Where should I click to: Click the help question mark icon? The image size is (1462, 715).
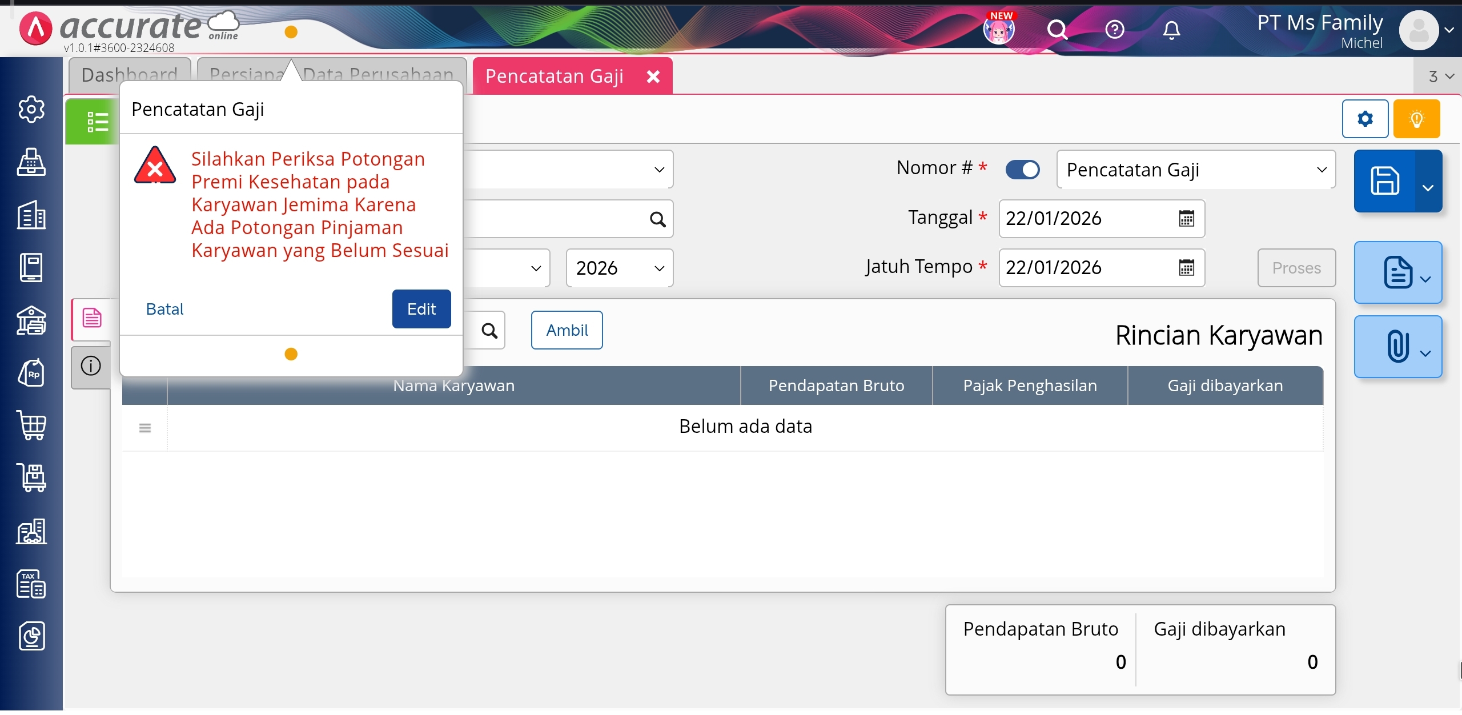(1114, 29)
